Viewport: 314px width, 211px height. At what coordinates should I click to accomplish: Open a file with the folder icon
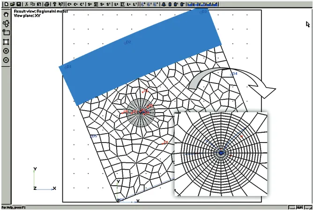pyautogui.click(x=12, y=4)
